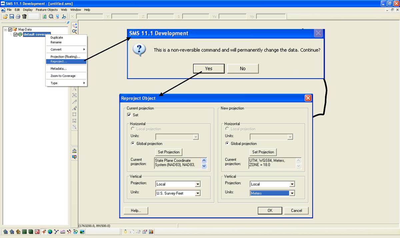The image size is (400, 238).
Task: Click the map module compass icon
Action: 44,232
